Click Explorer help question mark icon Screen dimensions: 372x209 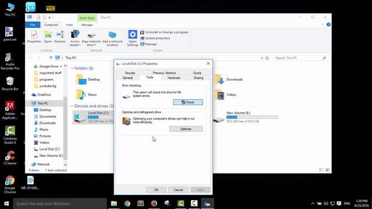coord(328,24)
